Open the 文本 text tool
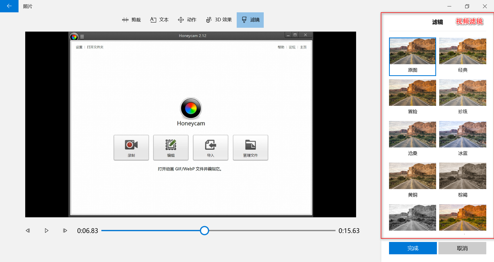This screenshot has width=494, height=262. pyautogui.click(x=159, y=20)
